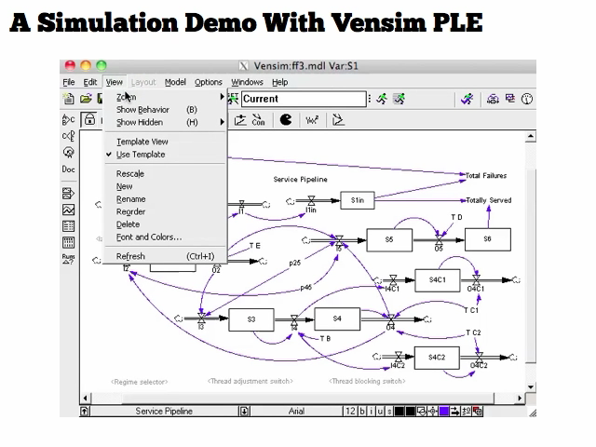Click the Current run name field

point(305,99)
